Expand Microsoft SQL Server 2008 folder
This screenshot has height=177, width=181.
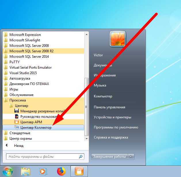point(43,45)
